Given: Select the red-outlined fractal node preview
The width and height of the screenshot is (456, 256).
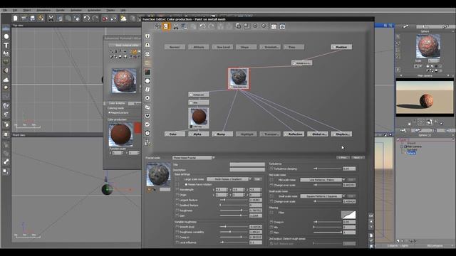Looking at the screenshot, I should click(x=239, y=78).
